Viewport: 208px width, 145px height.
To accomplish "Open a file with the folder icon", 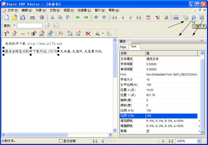I will point(15,17).
